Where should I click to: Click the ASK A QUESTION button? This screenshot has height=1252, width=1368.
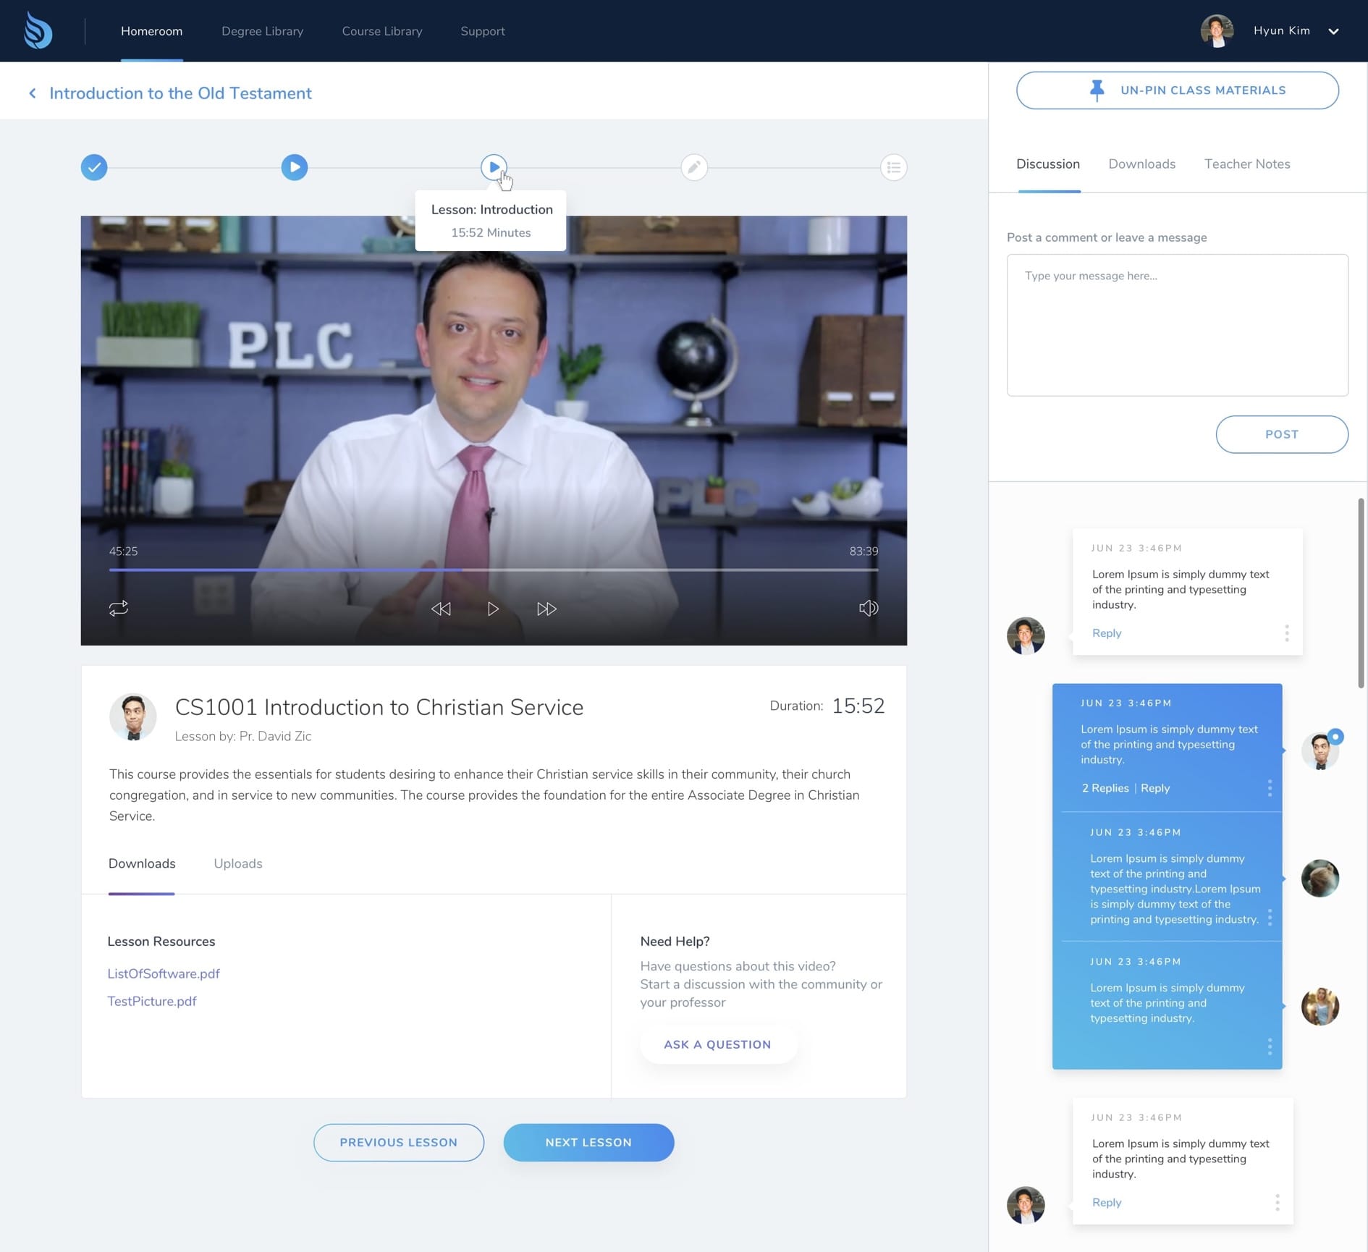(717, 1044)
